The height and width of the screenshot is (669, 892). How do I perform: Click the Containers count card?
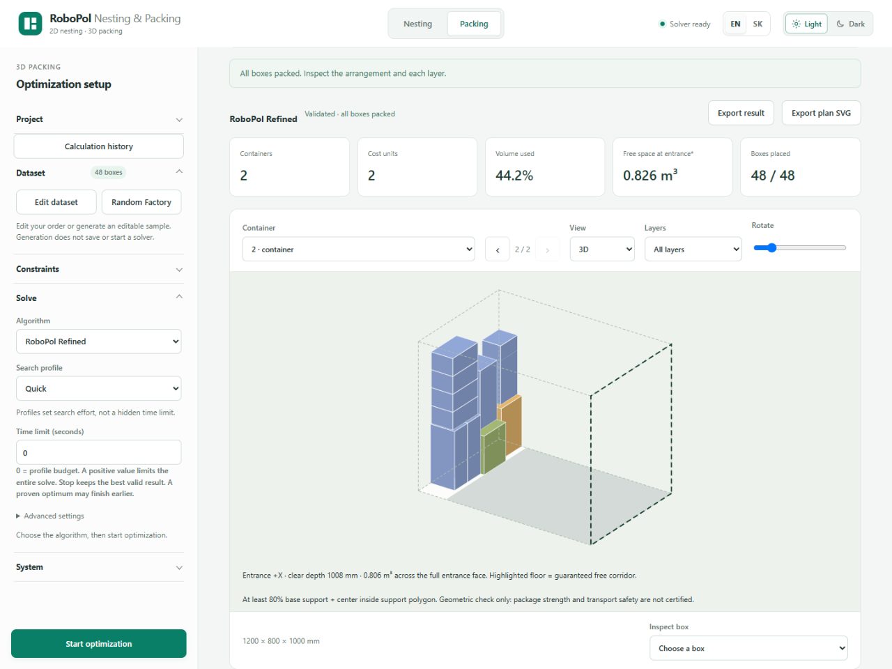[289, 167]
